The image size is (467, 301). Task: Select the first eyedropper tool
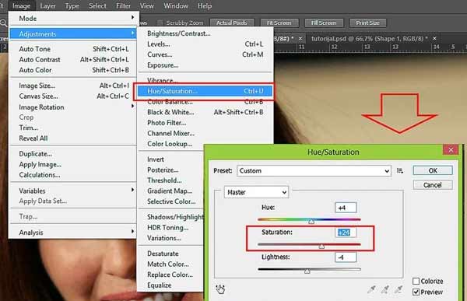click(x=371, y=289)
